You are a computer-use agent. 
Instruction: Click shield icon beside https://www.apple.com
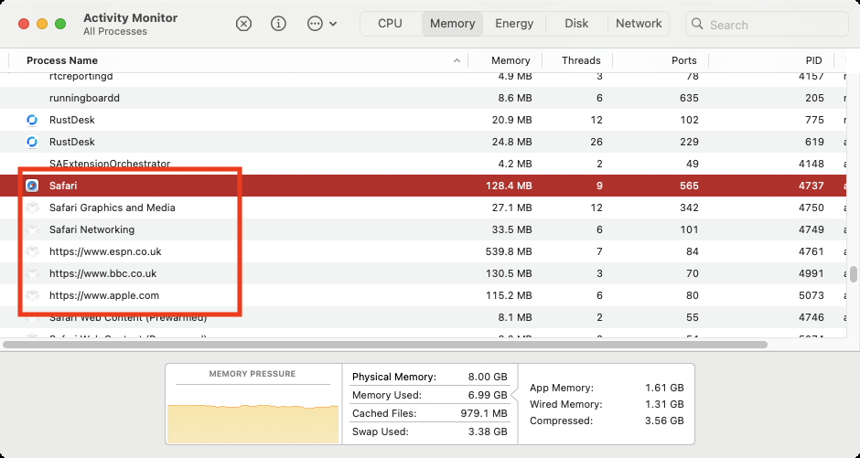point(32,295)
